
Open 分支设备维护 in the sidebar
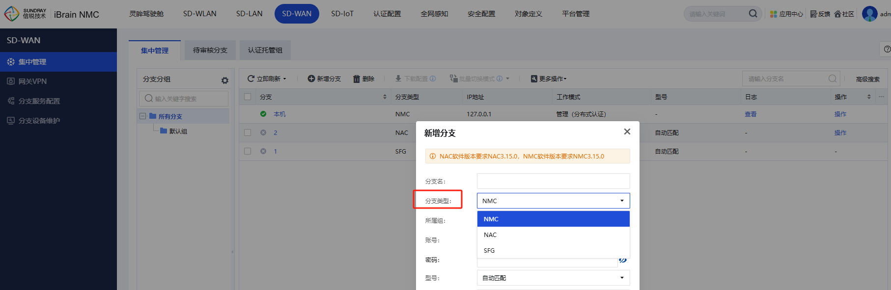pyautogui.click(x=58, y=121)
